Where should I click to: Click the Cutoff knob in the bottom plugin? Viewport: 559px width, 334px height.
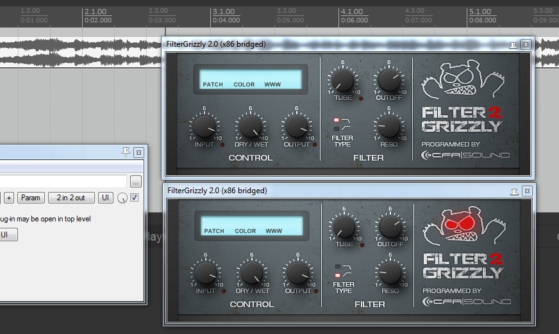[x=390, y=227]
